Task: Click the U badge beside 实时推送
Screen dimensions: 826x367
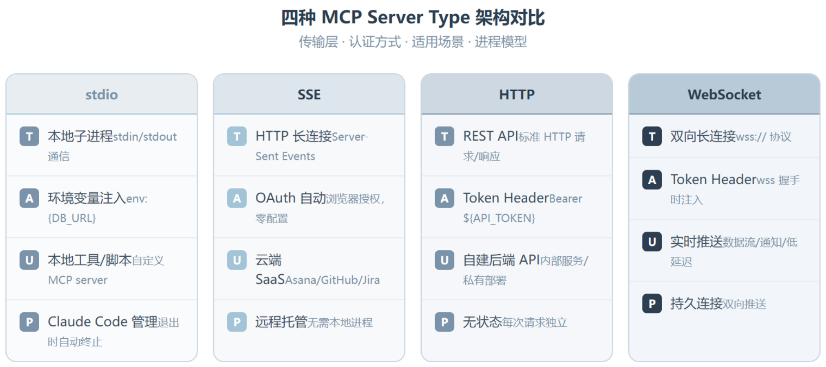Action: (652, 242)
